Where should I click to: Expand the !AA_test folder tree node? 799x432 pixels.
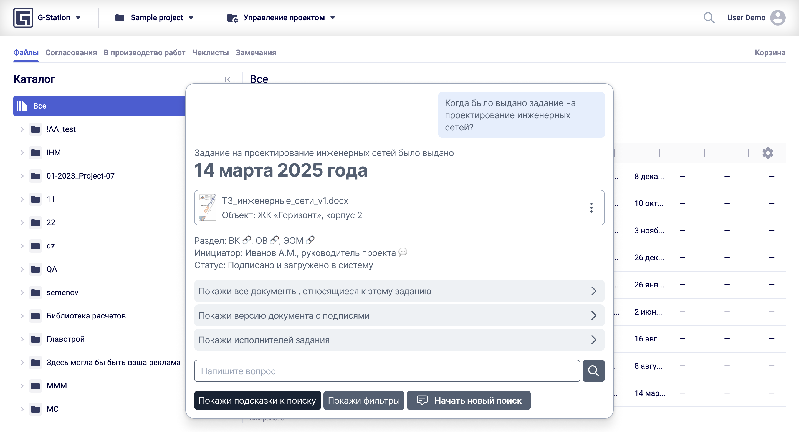[22, 129]
